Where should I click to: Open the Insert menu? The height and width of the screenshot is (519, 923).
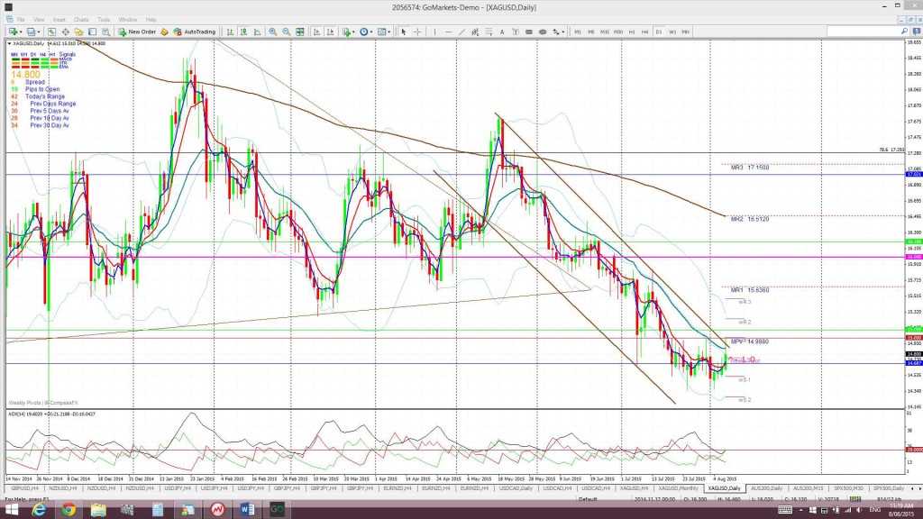click(59, 20)
